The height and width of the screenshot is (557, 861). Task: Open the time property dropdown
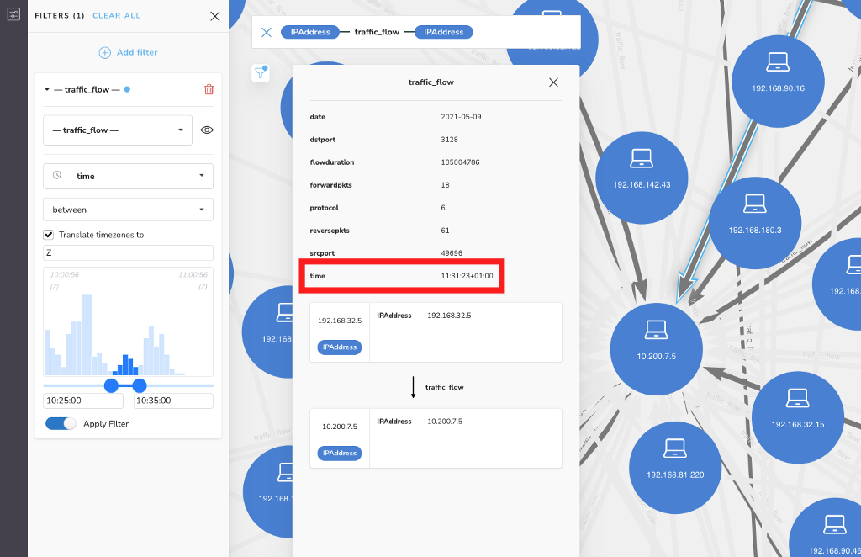pyautogui.click(x=128, y=176)
